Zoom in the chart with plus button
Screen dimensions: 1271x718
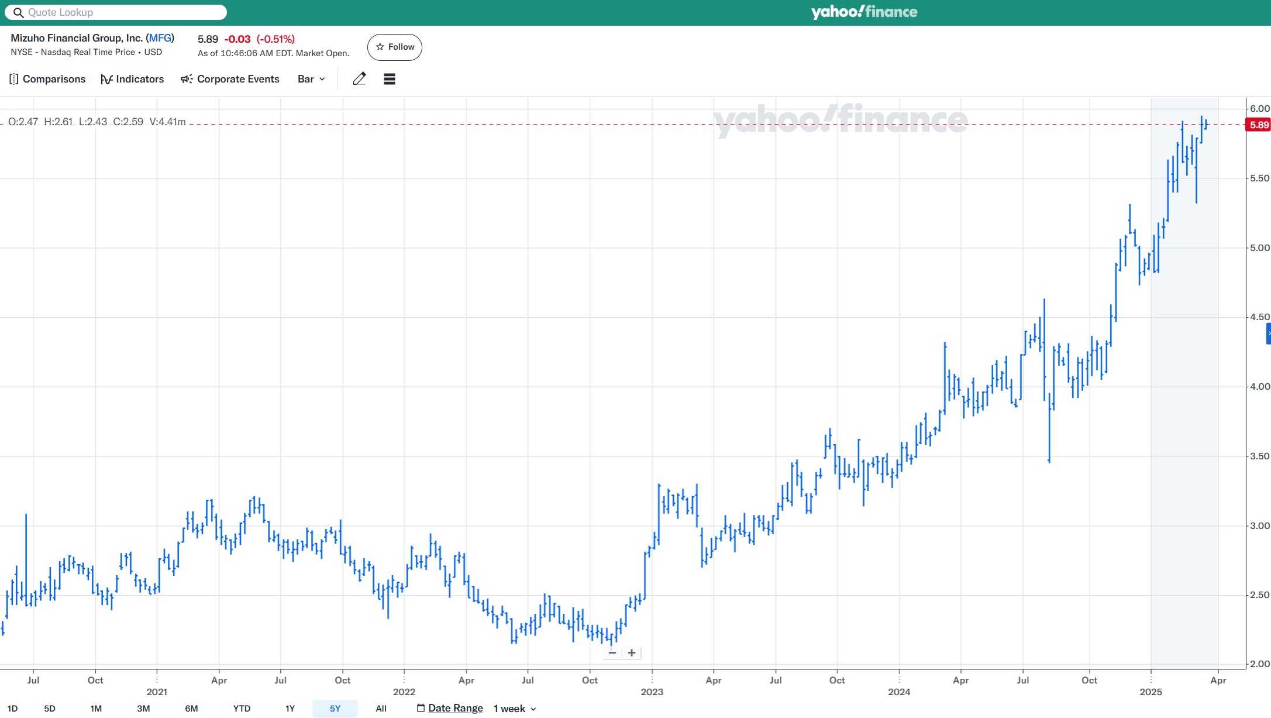click(632, 652)
